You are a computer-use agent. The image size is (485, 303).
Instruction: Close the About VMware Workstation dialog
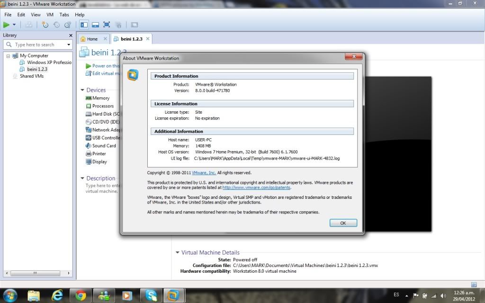pos(354,57)
